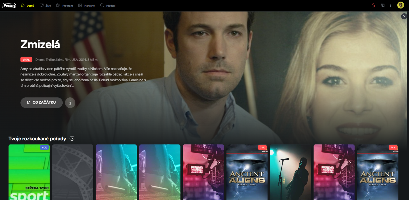Screen dimensions: 409x200
Task: Open the user profile avatar
Action: click(401, 5)
